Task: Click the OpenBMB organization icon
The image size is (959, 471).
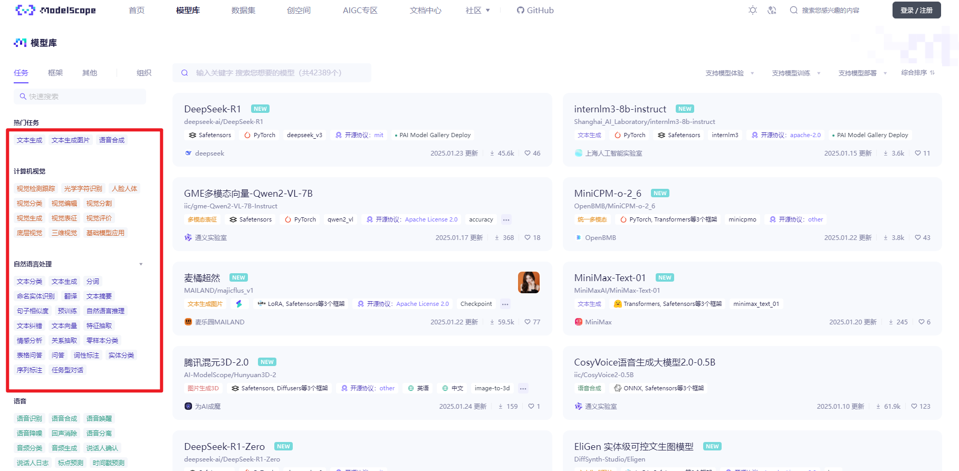Action: 578,238
